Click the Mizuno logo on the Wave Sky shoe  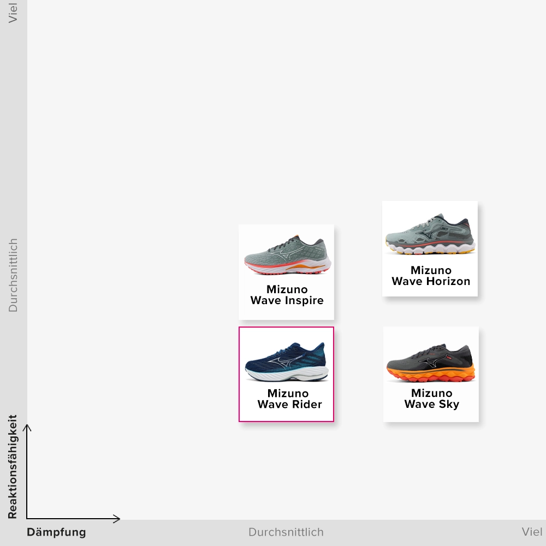click(428, 362)
